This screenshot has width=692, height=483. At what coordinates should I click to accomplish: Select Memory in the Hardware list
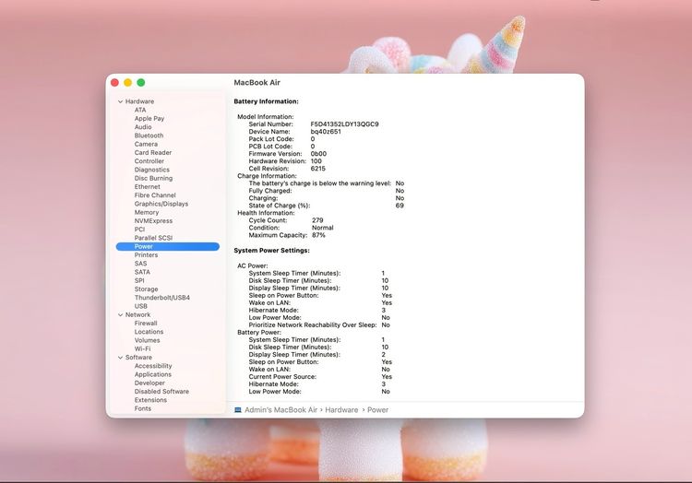(147, 212)
